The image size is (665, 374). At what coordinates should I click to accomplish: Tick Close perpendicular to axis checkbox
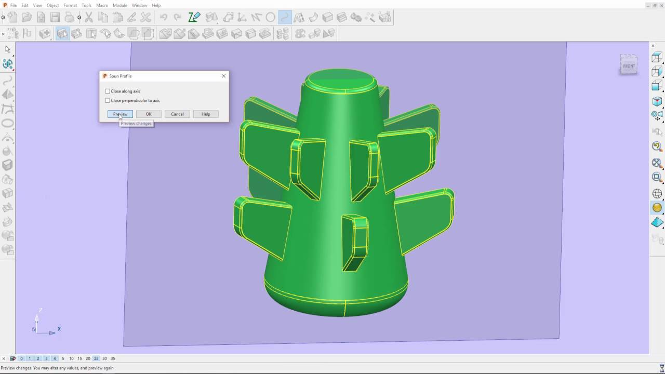pos(108,101)
